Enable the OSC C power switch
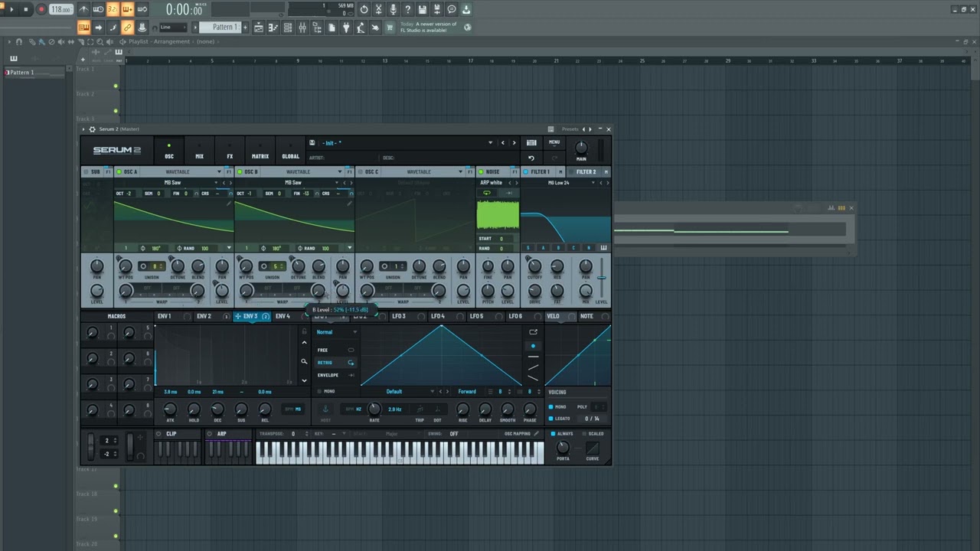The width and height of the screenshot is (980, 551). point(360,172)
